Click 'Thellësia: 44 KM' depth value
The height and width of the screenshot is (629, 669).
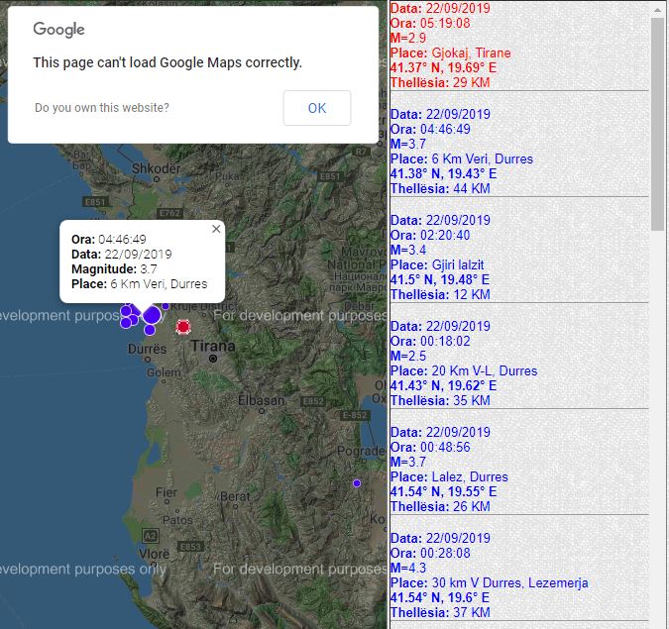click(x=440, y=189)
